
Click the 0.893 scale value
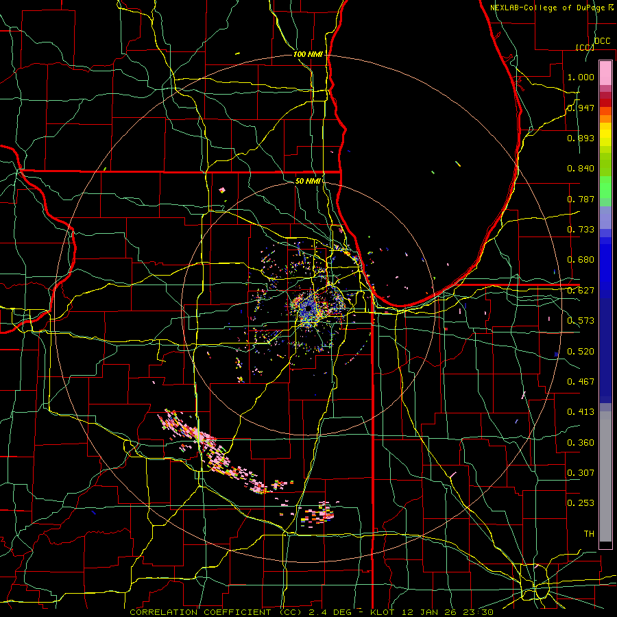pyautogui.click(x=581, y=138)
